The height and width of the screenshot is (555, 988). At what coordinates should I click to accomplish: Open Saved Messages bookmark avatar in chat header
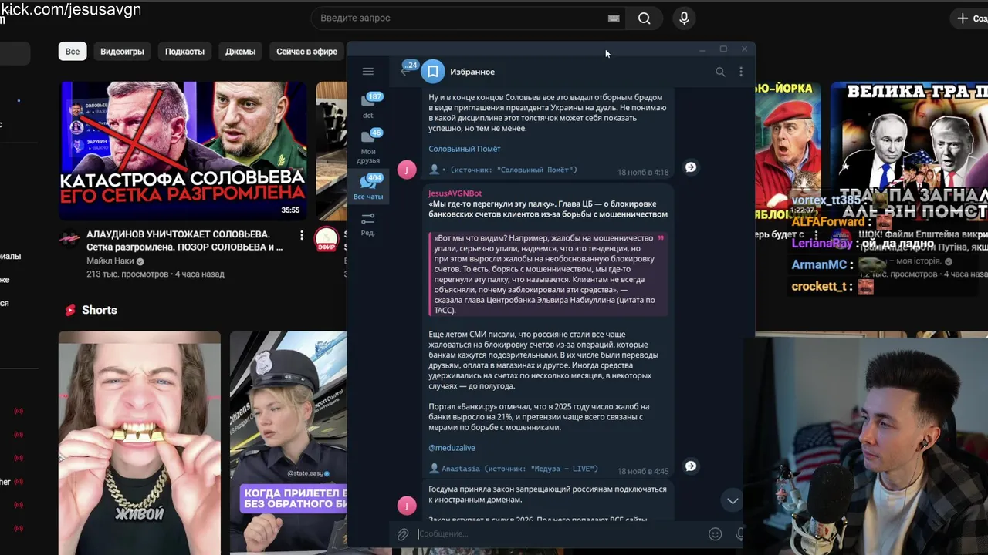click(433, 72)
